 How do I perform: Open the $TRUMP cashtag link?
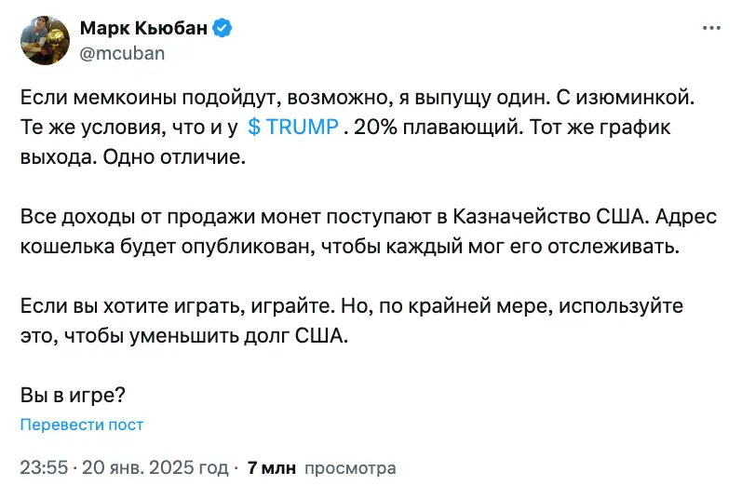coord(293,127)
